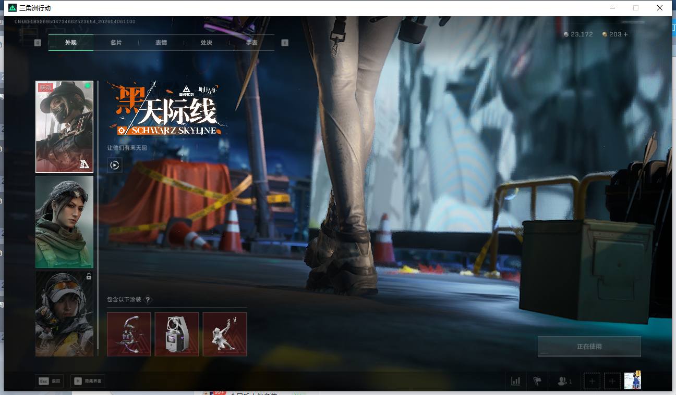The image size is (676, 395).
Task: Close the 三角洲行动 window
Action: click(660, 8)
